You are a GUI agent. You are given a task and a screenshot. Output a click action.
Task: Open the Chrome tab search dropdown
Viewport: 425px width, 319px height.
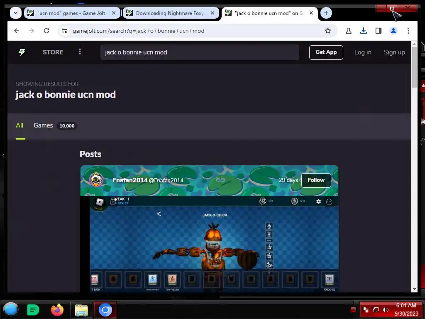(16, 13)
